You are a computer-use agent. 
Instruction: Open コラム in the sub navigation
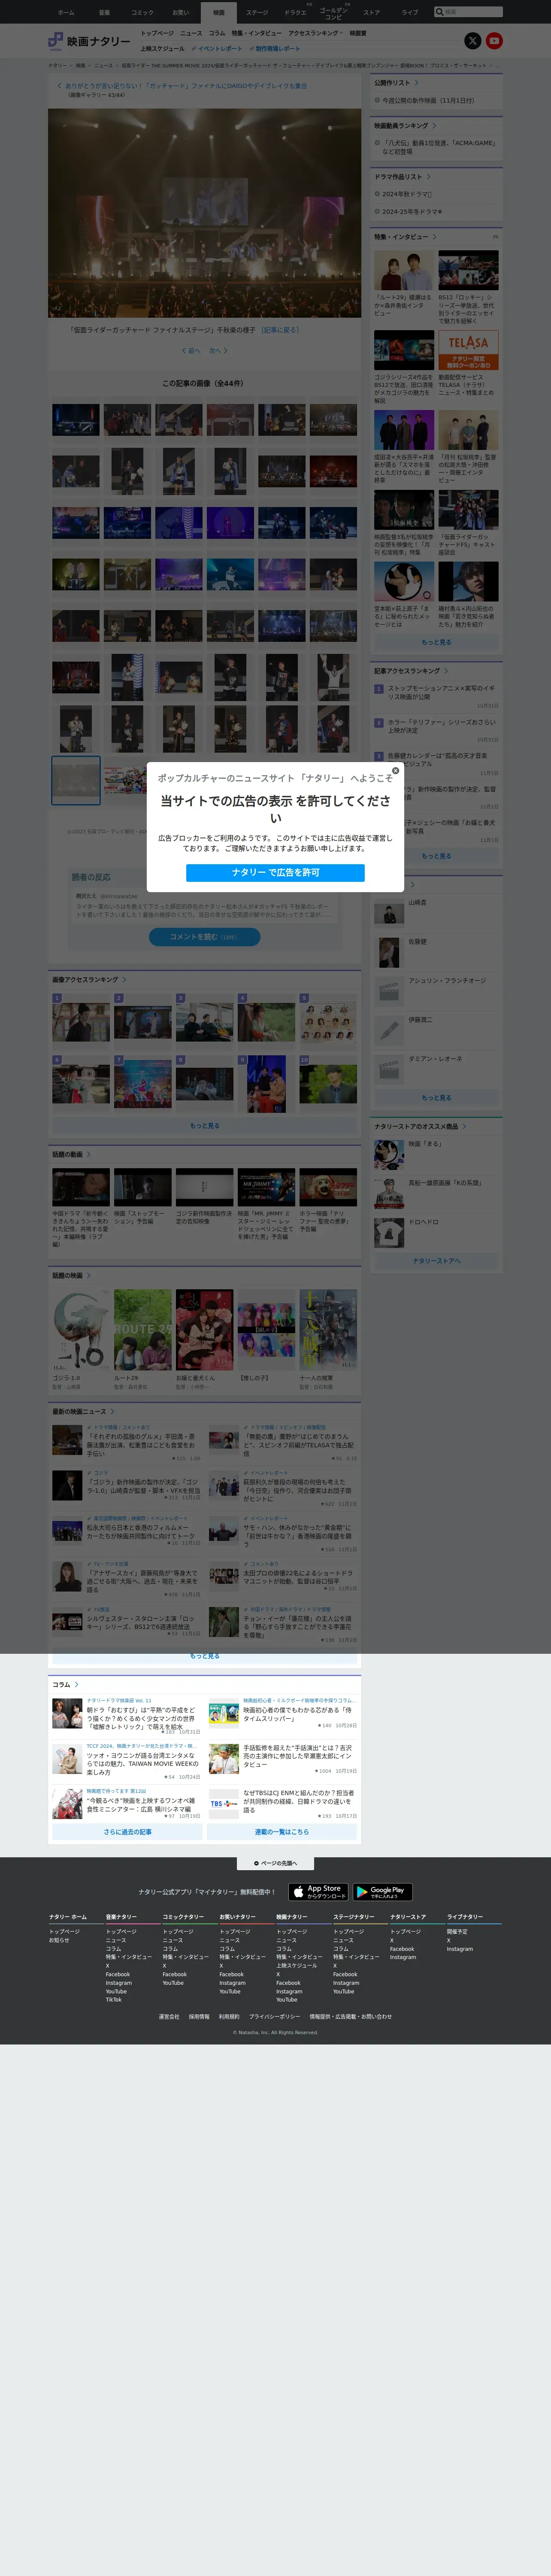[217, 33]
